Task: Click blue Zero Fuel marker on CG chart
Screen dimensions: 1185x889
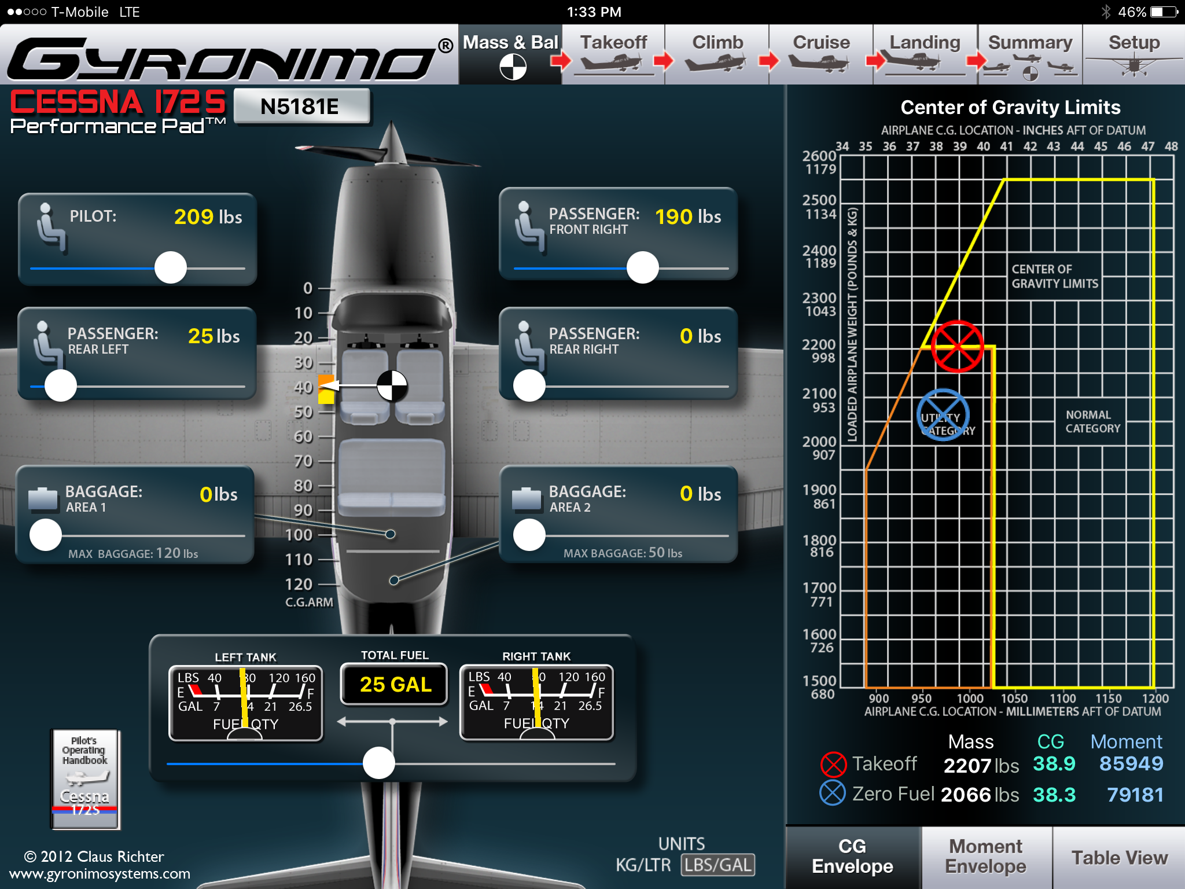Action: tap(943, 414)
